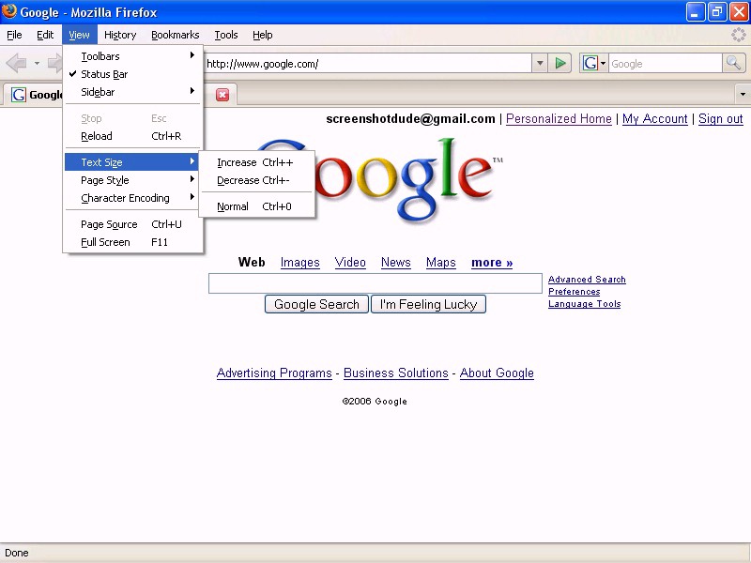Click the I'm Feeling Lucky button
Image resolution: width=751 pixels, height=563 pixels.
429,304
